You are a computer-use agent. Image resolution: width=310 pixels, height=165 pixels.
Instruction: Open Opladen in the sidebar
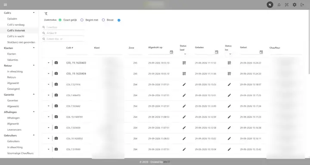12,19
